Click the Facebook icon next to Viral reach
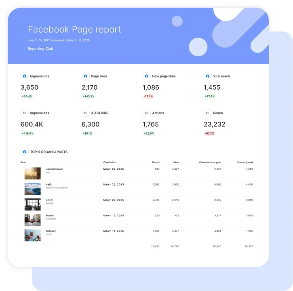Screen dimensions: 293x291 [x=208, y=76]
